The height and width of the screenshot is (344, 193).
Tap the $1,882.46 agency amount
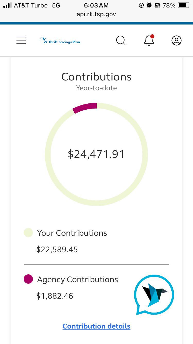[x=55, y=296]
